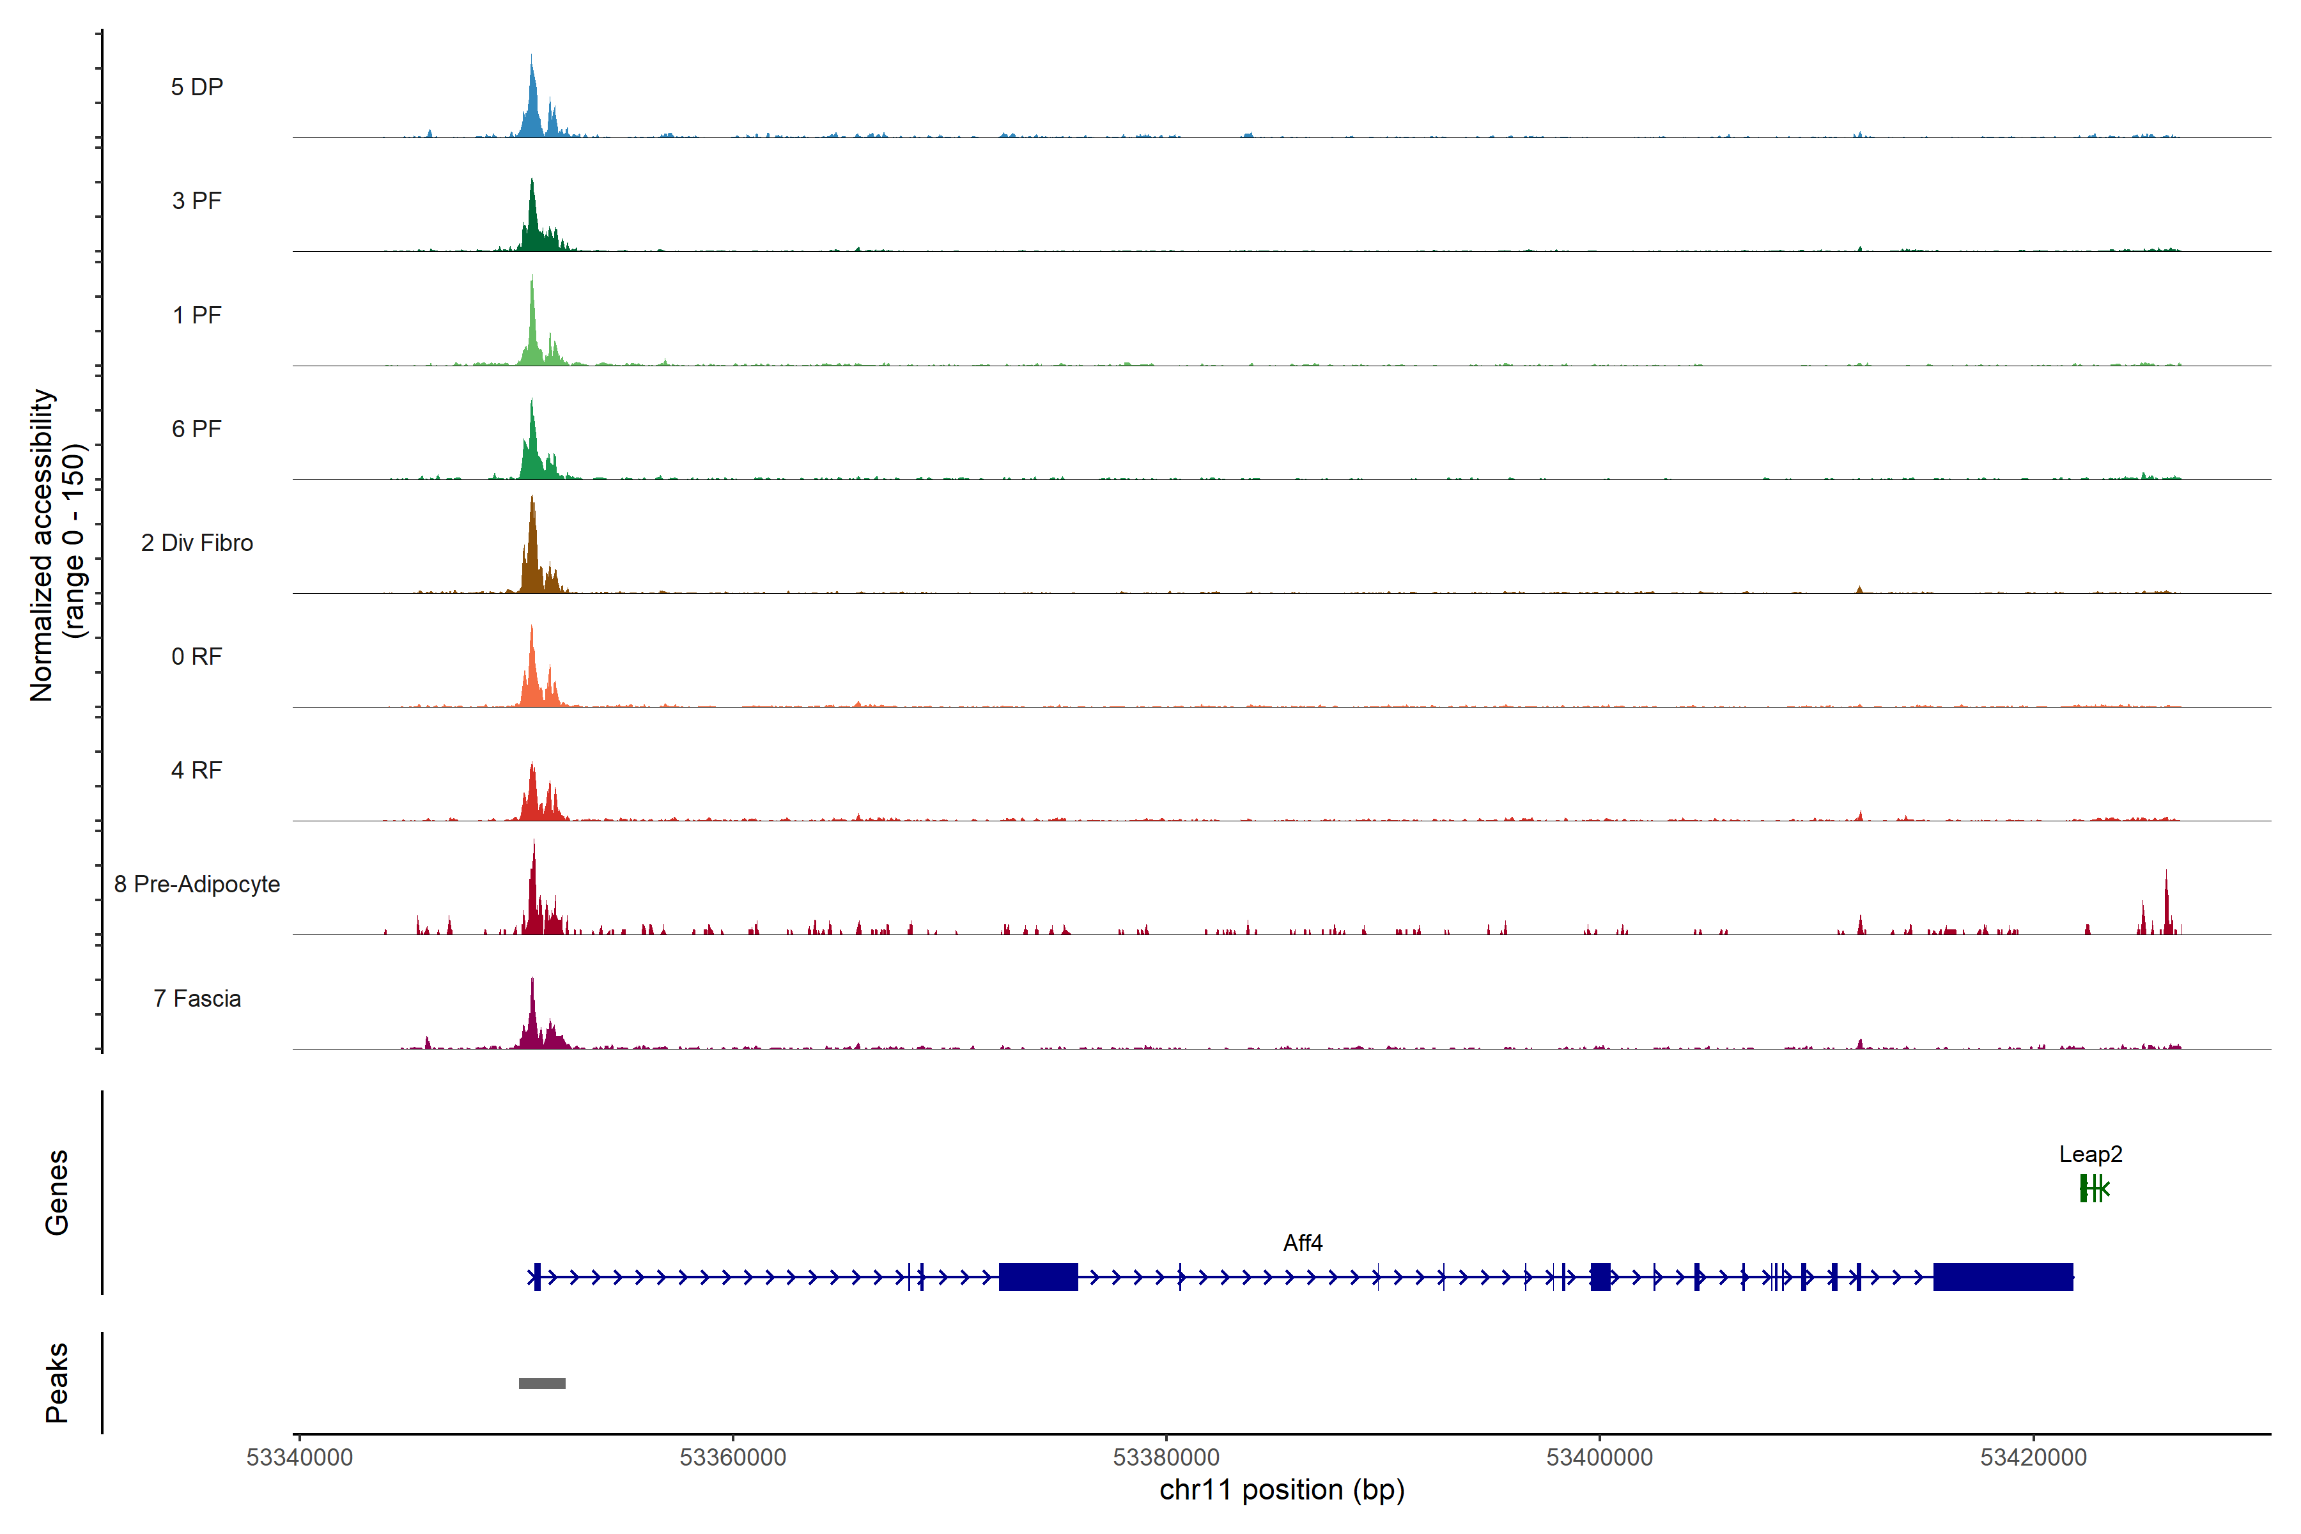This screenshot has width=2301, height=1534.
Task: Click the 2 Div Fibro label
Action: pos(197,543)
